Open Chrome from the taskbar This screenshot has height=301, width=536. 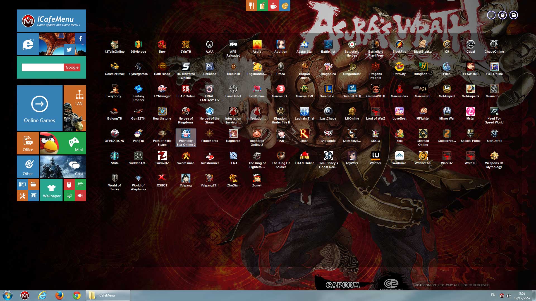(77, 295)
